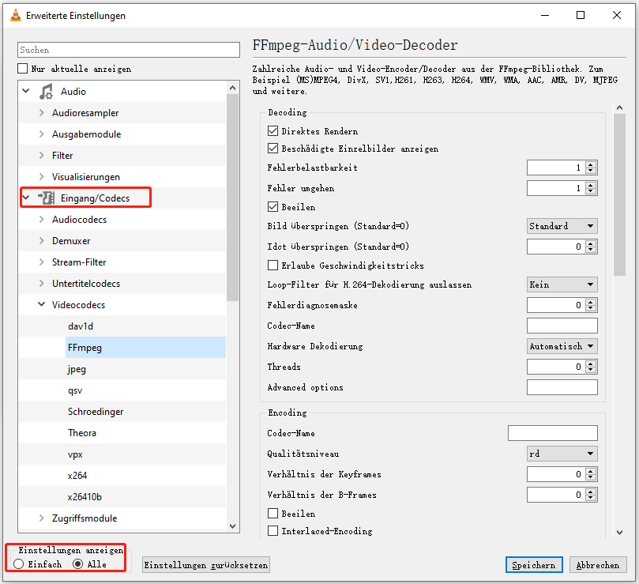The width and height of the screenshot is (639, 584).
Task: Select Theora codec entry
Action: [x=82, y=433]
